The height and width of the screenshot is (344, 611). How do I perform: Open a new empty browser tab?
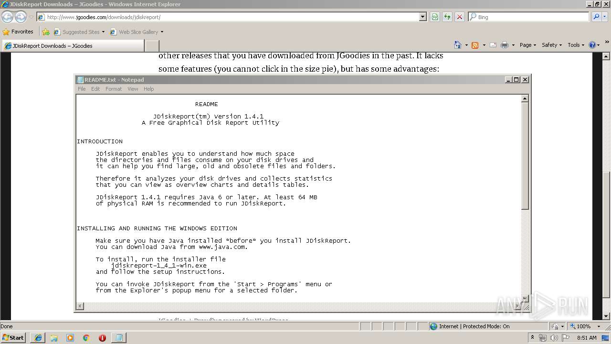coord(152,46)
